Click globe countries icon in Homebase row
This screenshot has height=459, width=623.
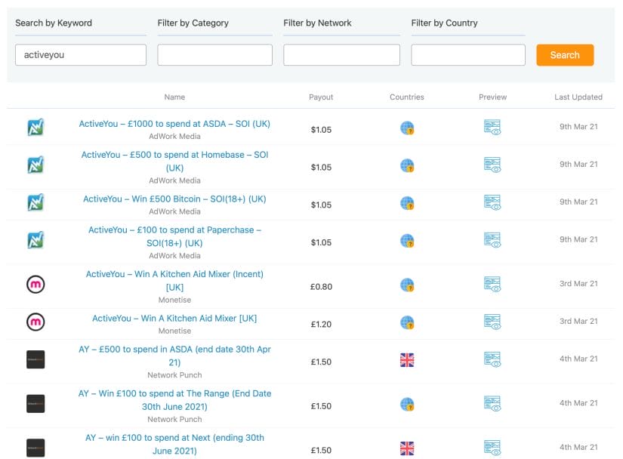407,165
